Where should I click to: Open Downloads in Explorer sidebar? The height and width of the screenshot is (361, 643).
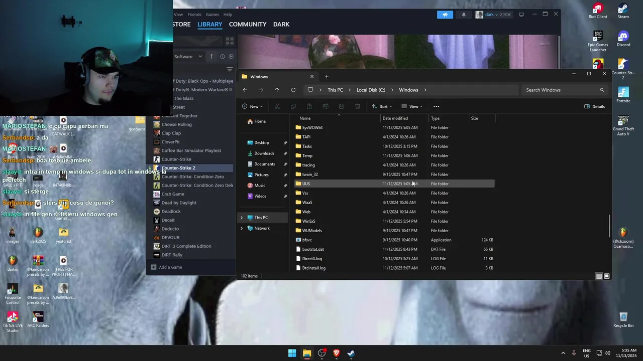pyautogui.click(x=264, y=153)
